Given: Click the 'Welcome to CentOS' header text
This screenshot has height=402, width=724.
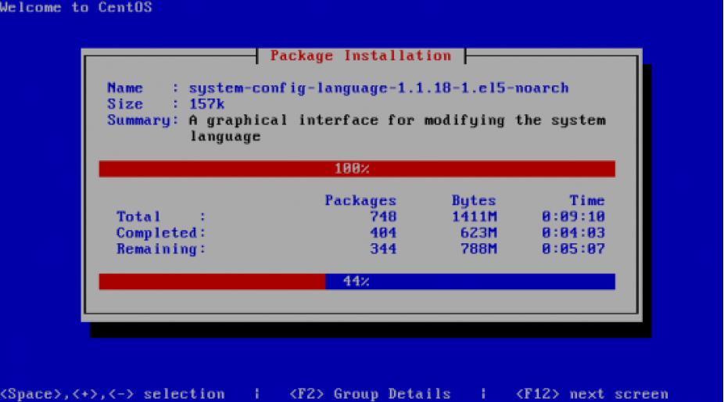Looking at the screenshot, I should 76,7.
